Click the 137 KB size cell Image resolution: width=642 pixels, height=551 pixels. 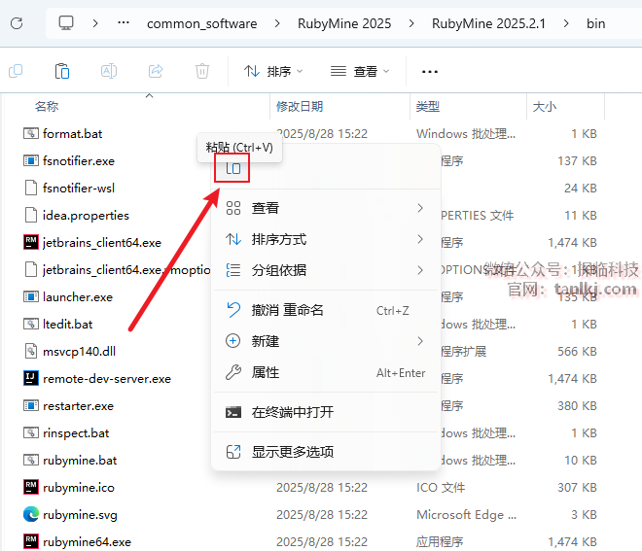[577, 160]
